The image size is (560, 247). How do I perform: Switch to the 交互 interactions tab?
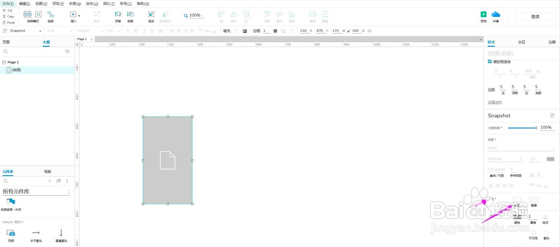[x=521, y=42]
